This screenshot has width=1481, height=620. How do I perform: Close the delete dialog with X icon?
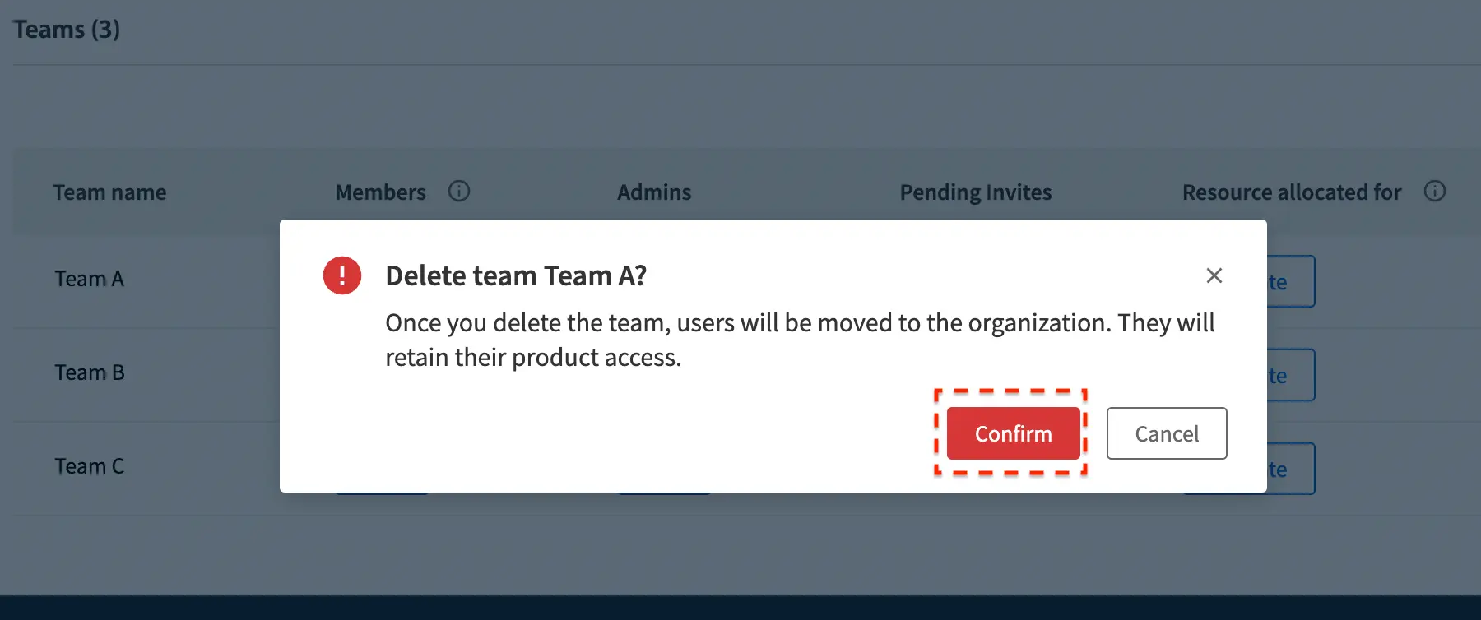coord(1214,275)
